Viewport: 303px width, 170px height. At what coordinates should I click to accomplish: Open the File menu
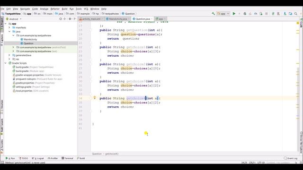tap(2, 9)
